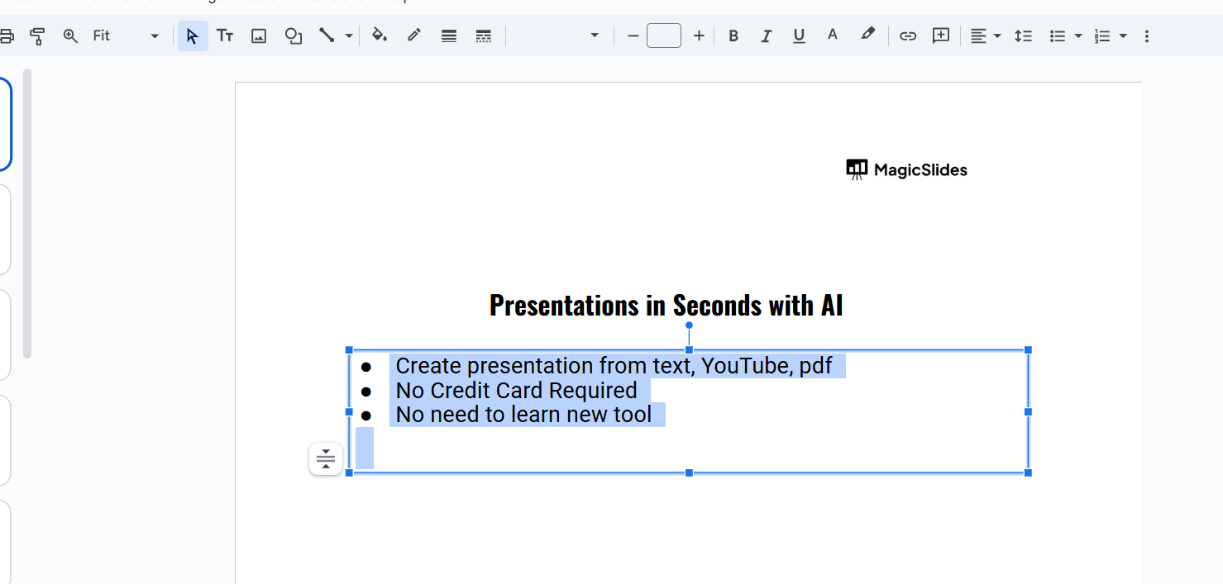Screen dimensions: 1223x584
Task: Toggle underline on selected text
Action: (x=799, y=36)
